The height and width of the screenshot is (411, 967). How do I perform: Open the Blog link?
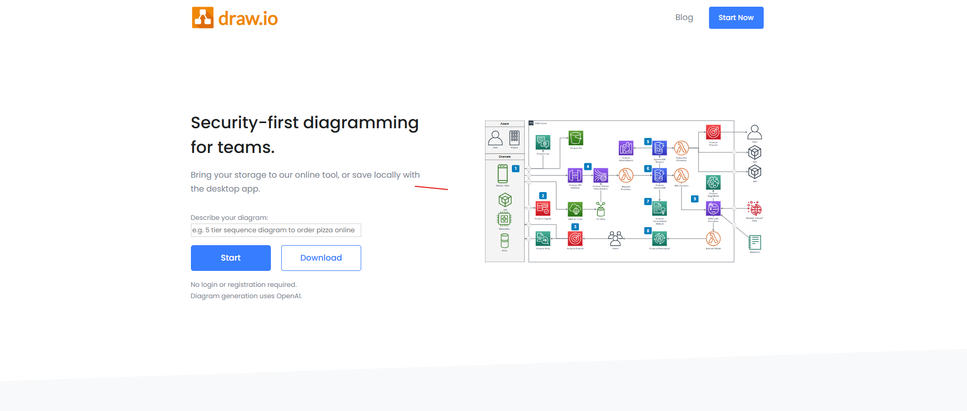coord(684,18)
